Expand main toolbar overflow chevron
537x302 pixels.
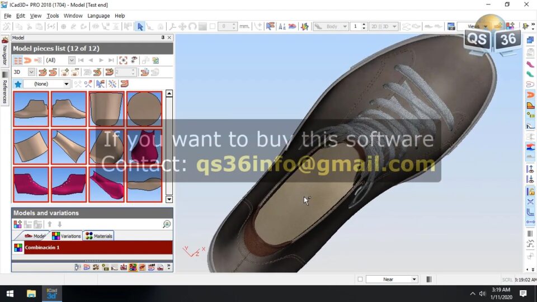(533, 24)
